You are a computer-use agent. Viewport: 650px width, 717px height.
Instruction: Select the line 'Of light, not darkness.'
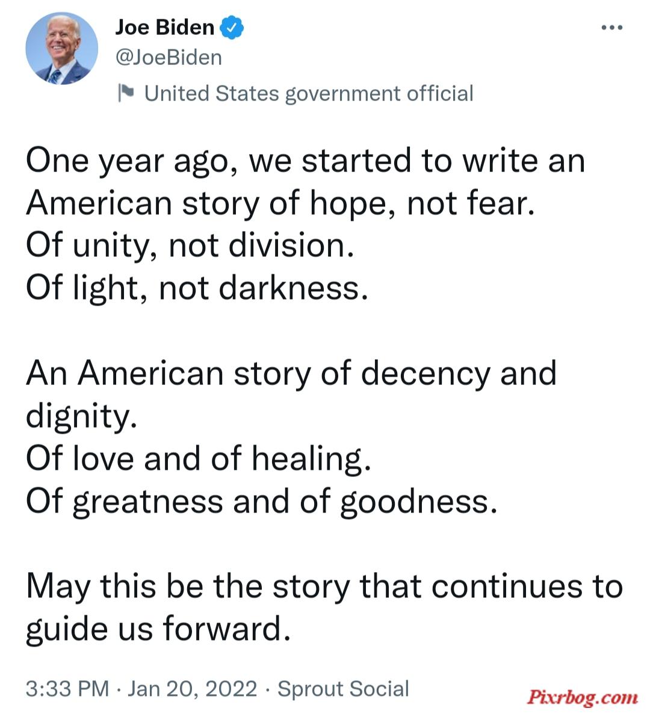[x=197, y=289]
